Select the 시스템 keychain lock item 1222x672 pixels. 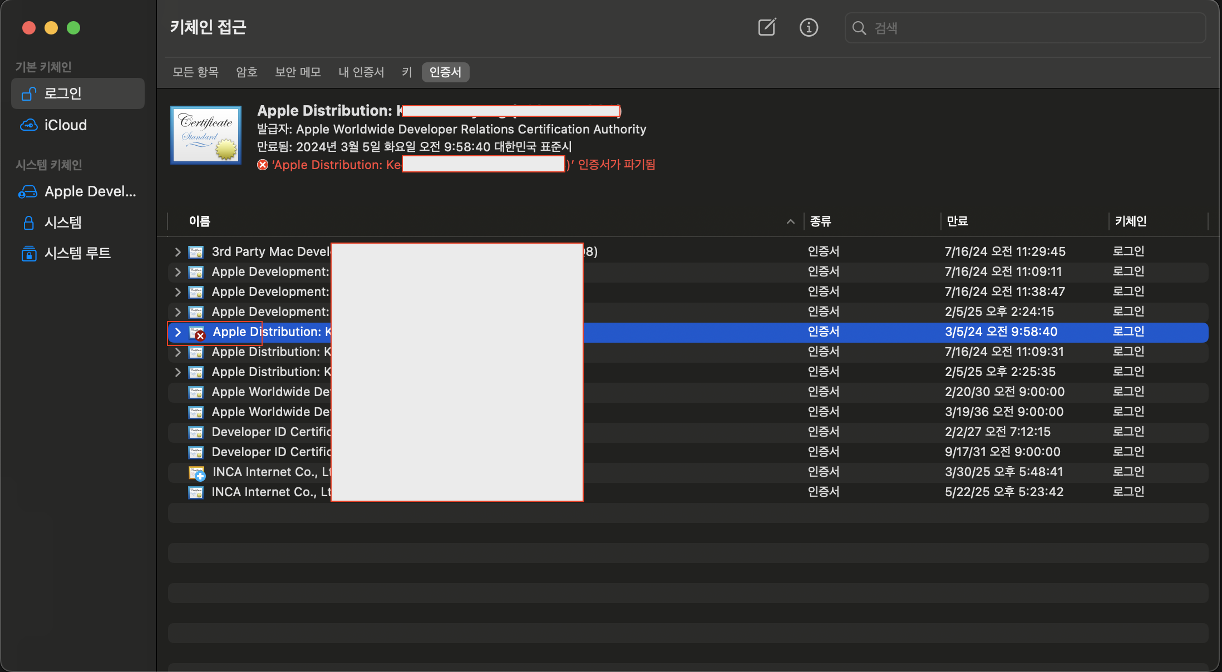62,223
